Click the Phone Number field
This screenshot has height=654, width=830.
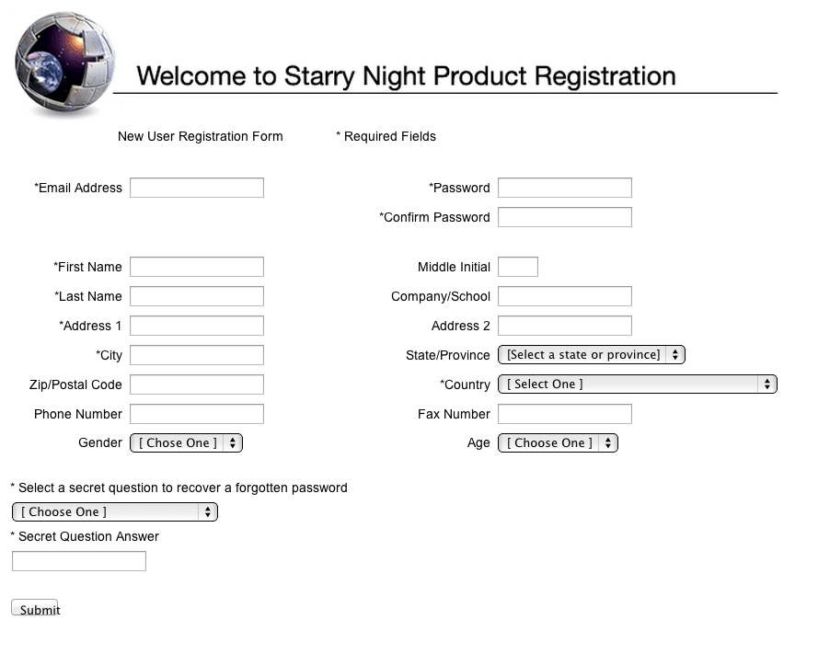pyautogui.click(x=197, y=414)
